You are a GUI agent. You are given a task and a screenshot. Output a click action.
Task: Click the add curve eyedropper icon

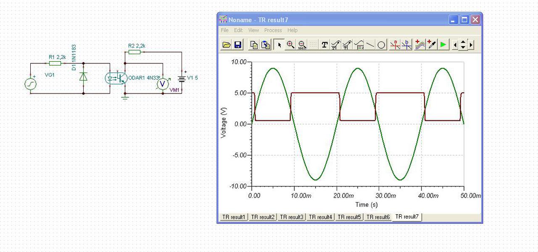click(x=432, y=45)
